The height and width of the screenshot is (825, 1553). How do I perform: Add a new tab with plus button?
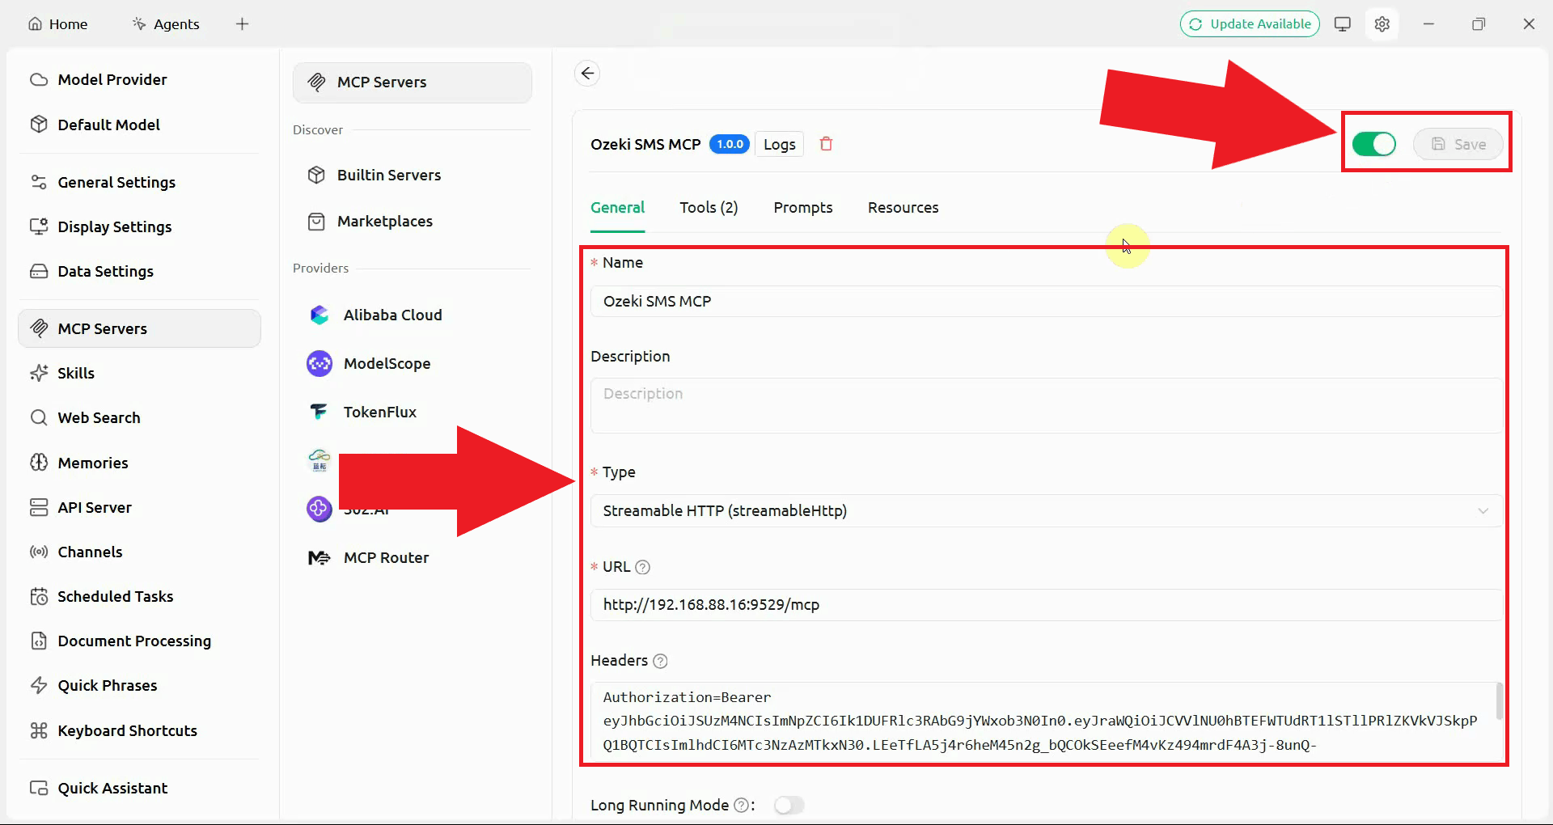242,24
